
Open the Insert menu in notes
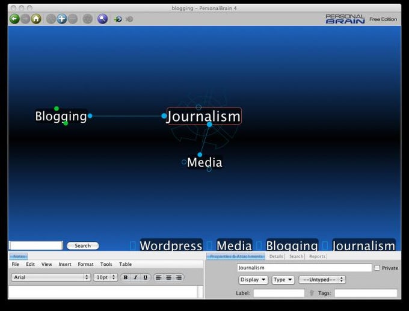pyautogui.click(x=65, y=264)
